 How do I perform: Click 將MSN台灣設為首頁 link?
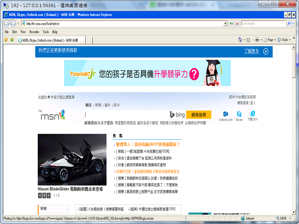[x=242, y=97]
